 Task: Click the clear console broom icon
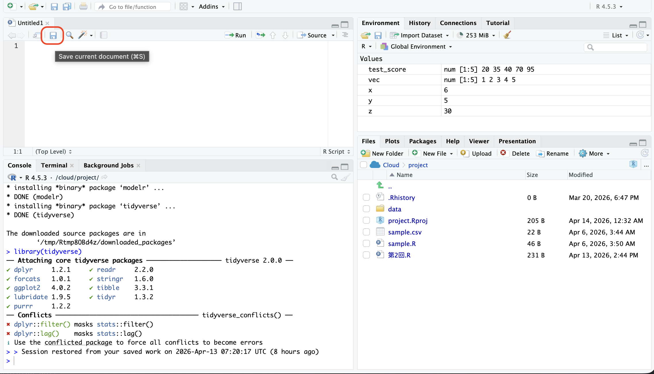pyautogui.click(x=345, y=177)
